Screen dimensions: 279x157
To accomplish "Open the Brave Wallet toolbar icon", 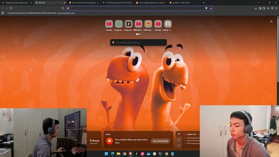I will point(264,8).
